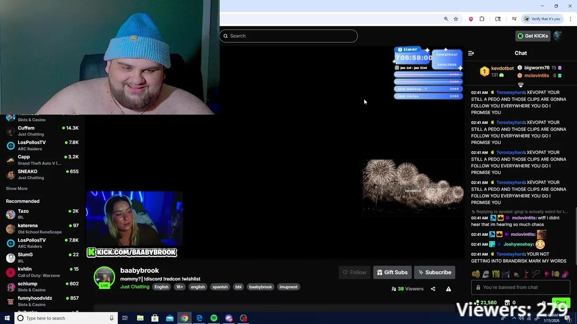Click the Follow button
This screenshot has width=577, height=324.
(354, 272)
